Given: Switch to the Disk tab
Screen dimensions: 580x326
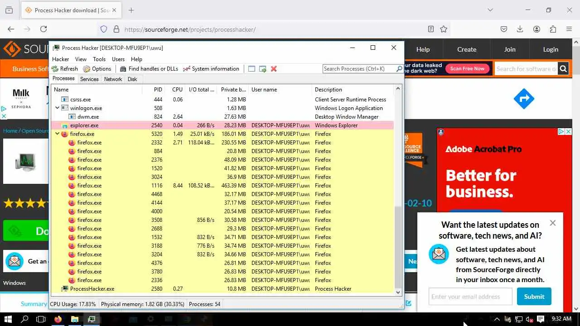Looking at the screenshot, I should (132, 79).
